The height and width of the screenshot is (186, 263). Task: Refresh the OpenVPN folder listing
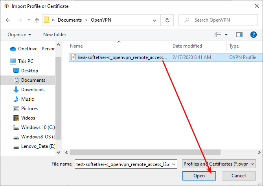(x=167, y=20)
